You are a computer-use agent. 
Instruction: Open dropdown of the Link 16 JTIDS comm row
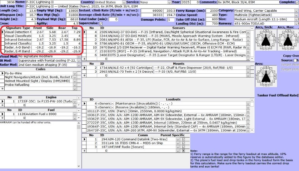[178, 143]
